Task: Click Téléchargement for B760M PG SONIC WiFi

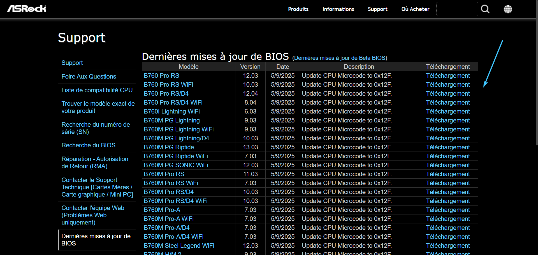Action: [448, 165]
